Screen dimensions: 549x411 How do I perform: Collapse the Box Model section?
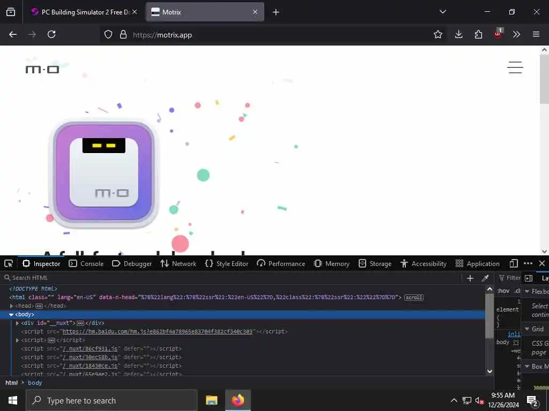pyautogui.click(x=527, y=366)
